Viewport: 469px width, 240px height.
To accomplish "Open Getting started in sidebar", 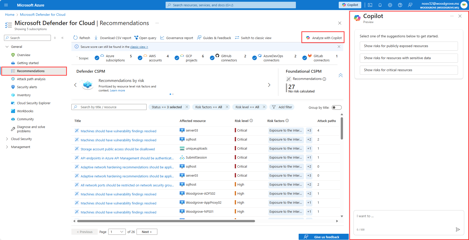I will (28, 63).
